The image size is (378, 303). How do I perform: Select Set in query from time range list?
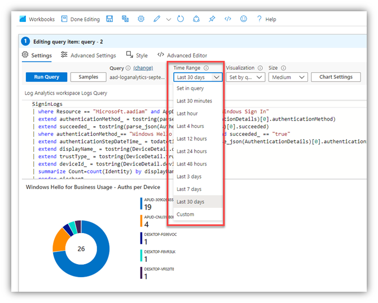197,88
